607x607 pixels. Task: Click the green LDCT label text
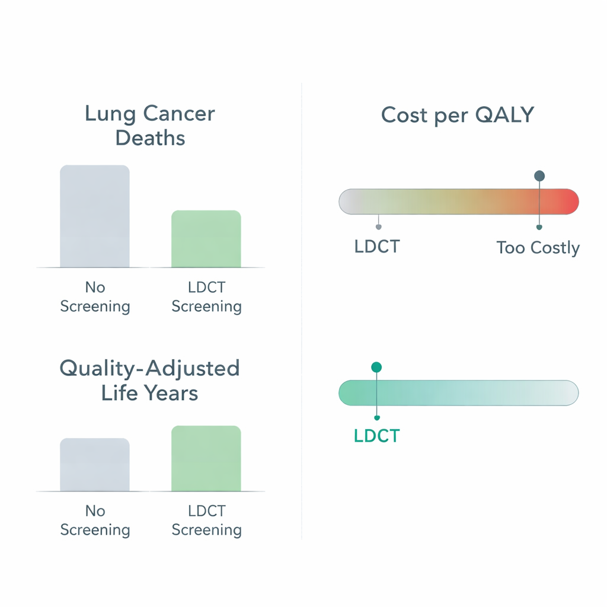point(376,436)
